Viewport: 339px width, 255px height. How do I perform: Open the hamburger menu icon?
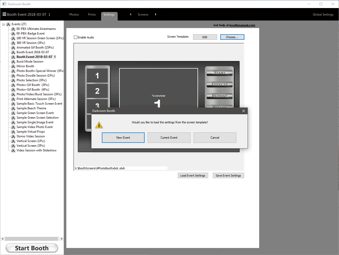pyautogui.click(x=4, y=14)
